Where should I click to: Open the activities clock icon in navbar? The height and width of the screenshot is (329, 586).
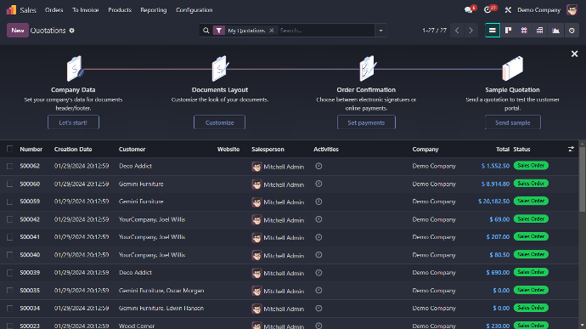point(487,10)
